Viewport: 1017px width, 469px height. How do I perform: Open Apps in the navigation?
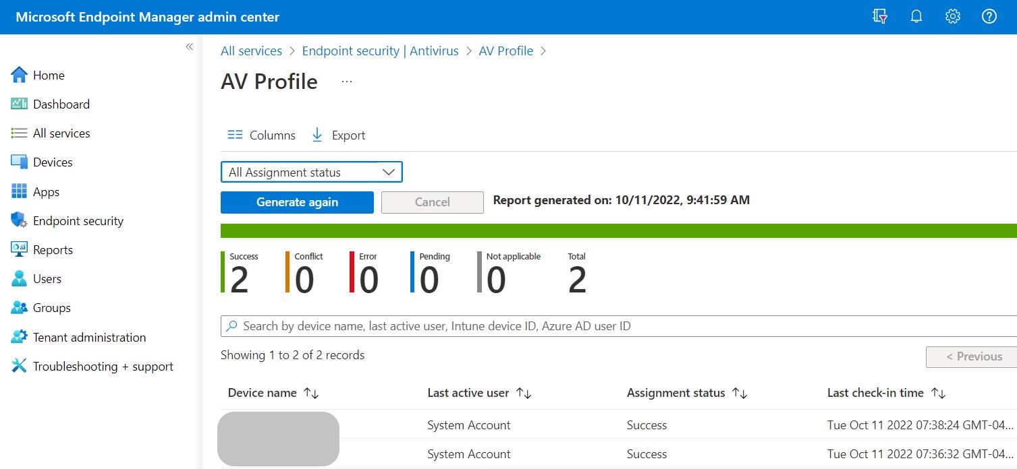coord(46,191)
